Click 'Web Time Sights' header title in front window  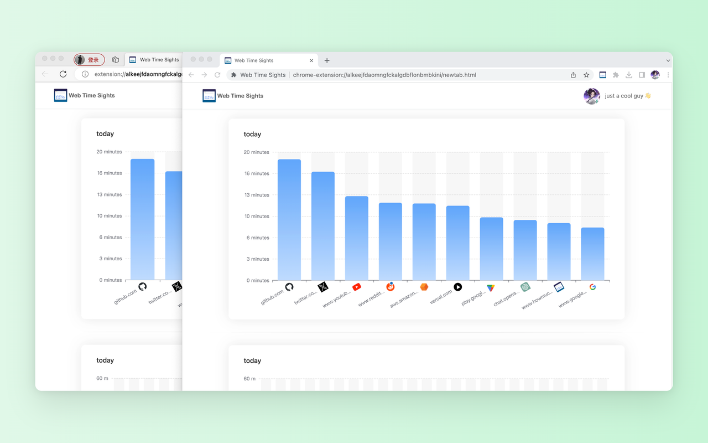click(240, 96)
